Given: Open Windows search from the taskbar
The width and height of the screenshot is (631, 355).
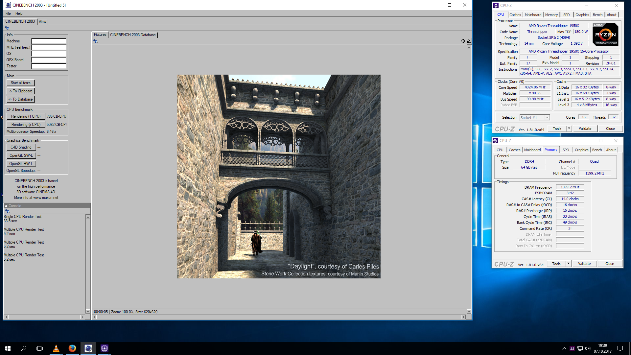Looking at the screenshot, I should [x=24, y=348].
